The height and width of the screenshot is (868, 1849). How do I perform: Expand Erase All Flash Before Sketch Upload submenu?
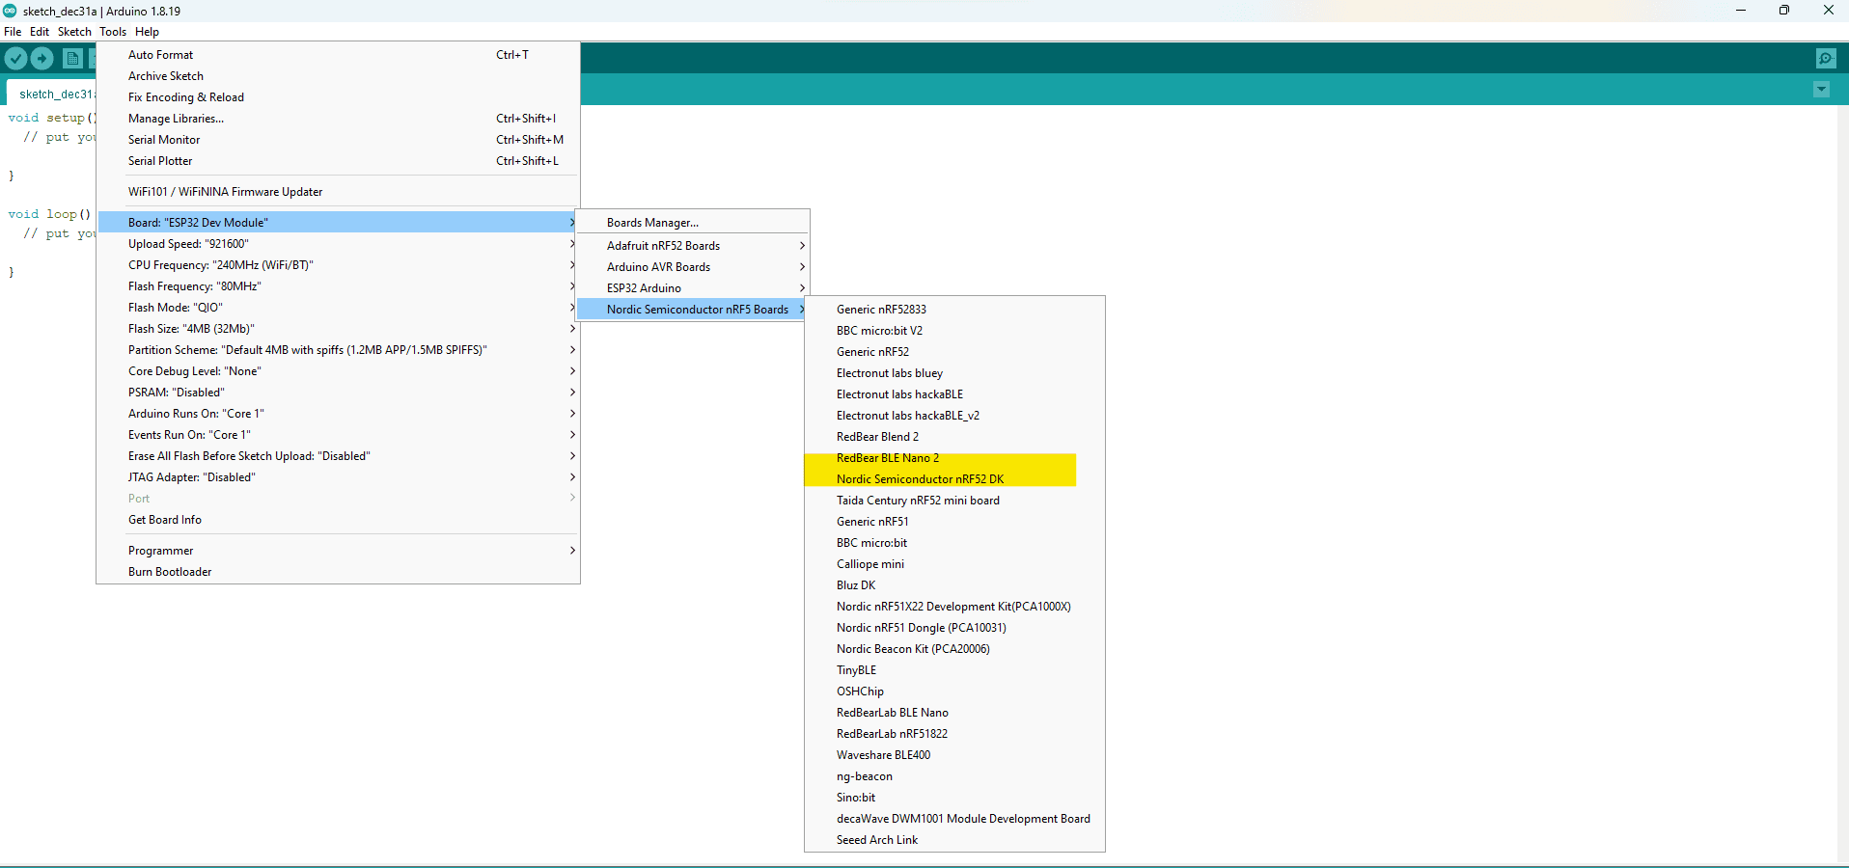coord(338,456)
